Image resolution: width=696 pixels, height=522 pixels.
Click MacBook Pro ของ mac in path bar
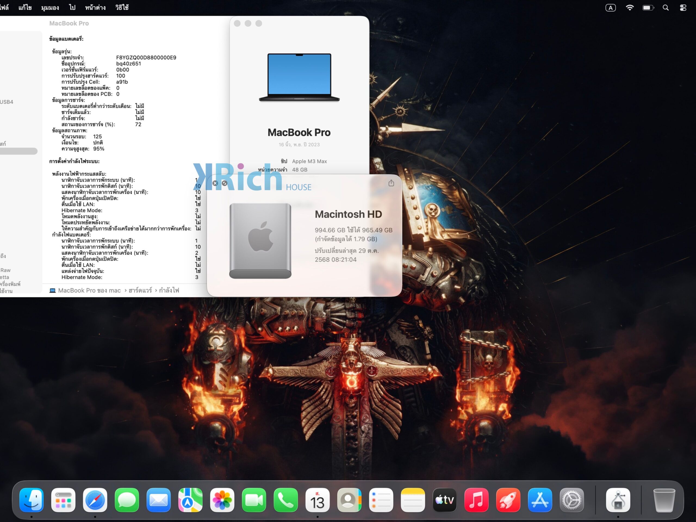85,290
